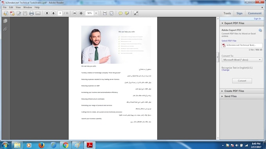The width and height of the screenshot is (266, 149).
Task: Open the zoom percentage dropdown arrow
Action: point(96,13)
